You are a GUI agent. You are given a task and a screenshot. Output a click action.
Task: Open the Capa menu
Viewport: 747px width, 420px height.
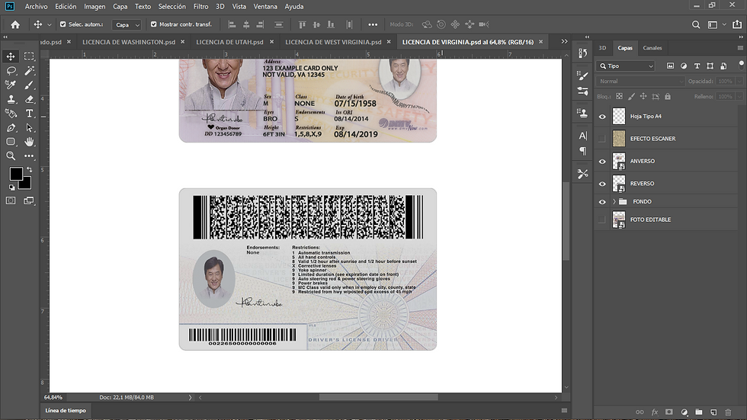pos(120,7)
